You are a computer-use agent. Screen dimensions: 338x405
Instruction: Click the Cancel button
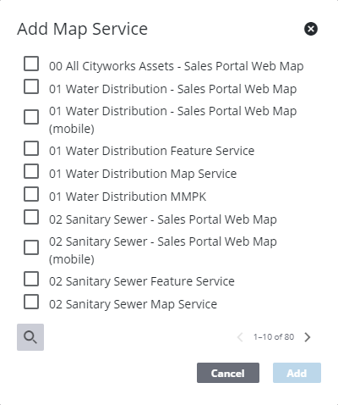[x=228, y=373]
